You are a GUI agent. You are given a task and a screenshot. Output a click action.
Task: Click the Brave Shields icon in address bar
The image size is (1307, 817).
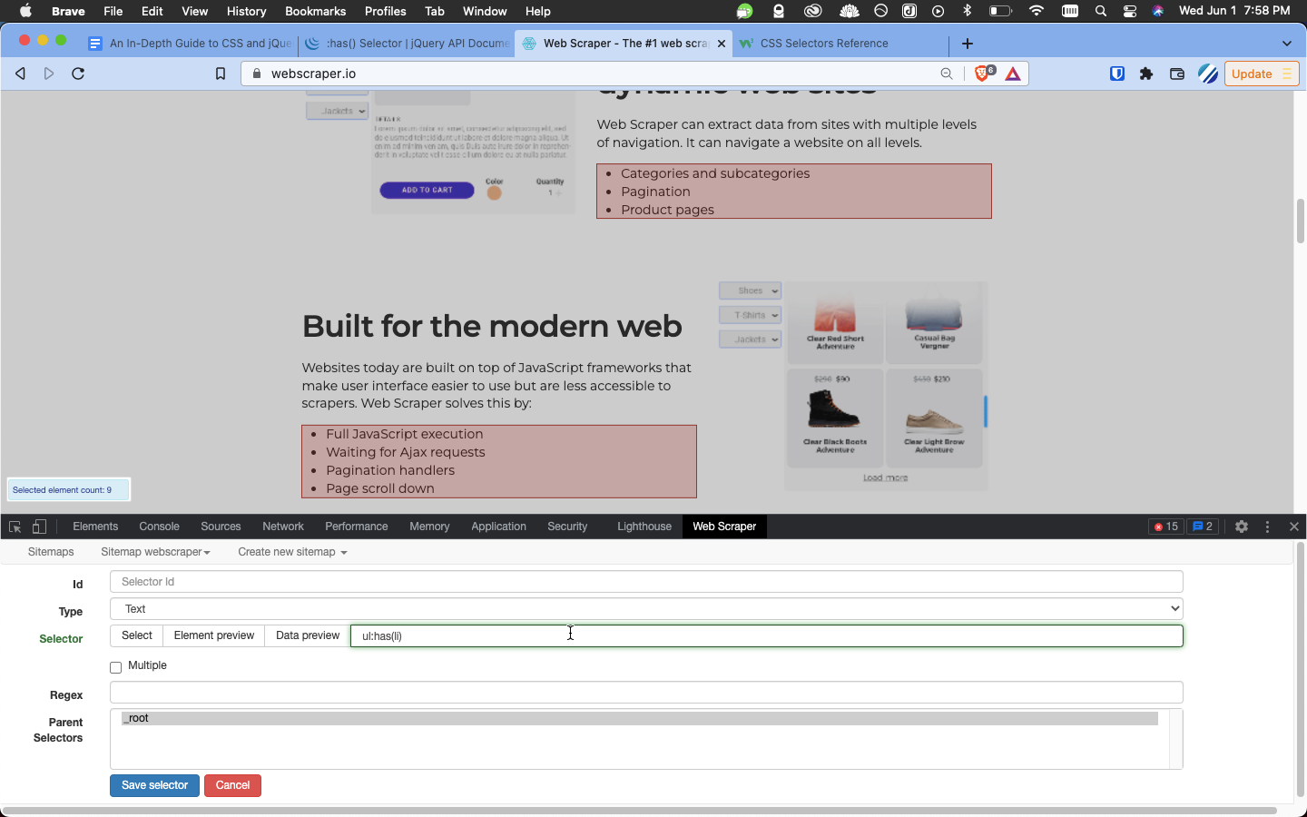coord(983,74)
